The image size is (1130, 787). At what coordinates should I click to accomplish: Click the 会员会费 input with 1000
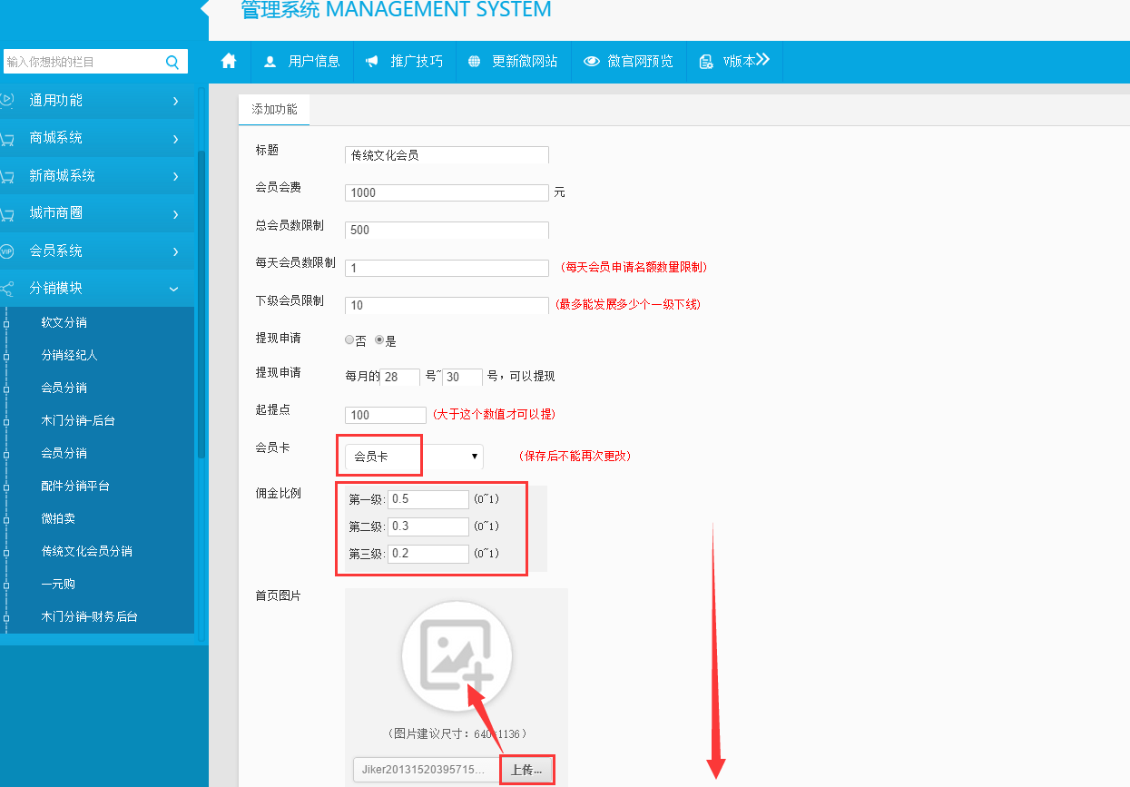tap(447, 192)
